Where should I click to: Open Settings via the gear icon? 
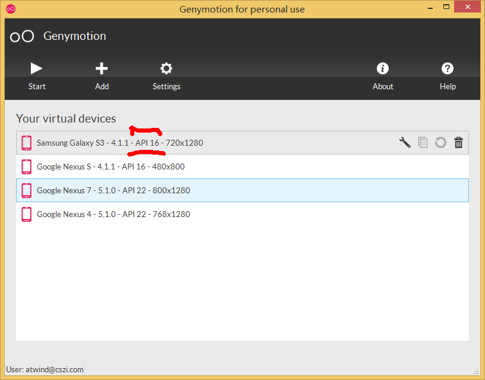166,68
